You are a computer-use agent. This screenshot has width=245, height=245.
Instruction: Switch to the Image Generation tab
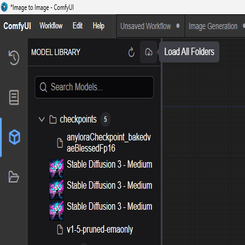click(x=215, y=26)
